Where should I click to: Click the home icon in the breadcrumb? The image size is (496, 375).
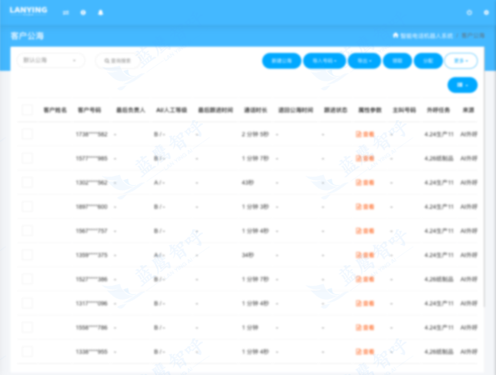coord(396,35)
